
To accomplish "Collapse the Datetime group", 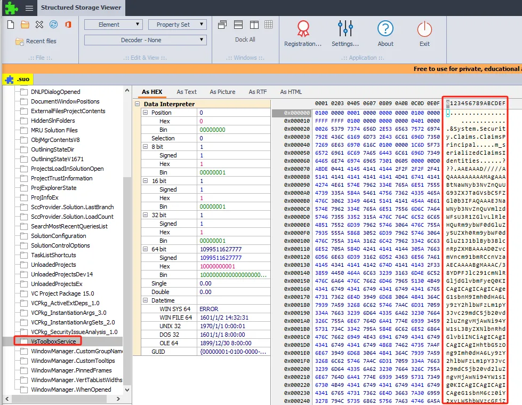I will tap(146, 300).
